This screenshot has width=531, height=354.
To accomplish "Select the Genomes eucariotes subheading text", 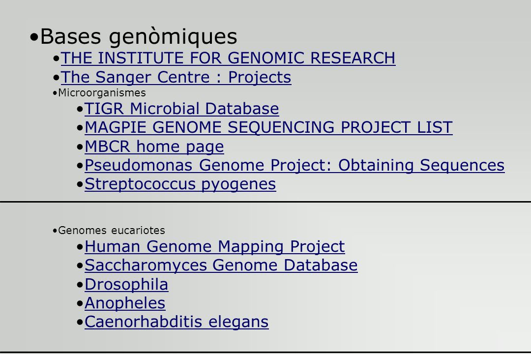I will click(x=112, y=231).
